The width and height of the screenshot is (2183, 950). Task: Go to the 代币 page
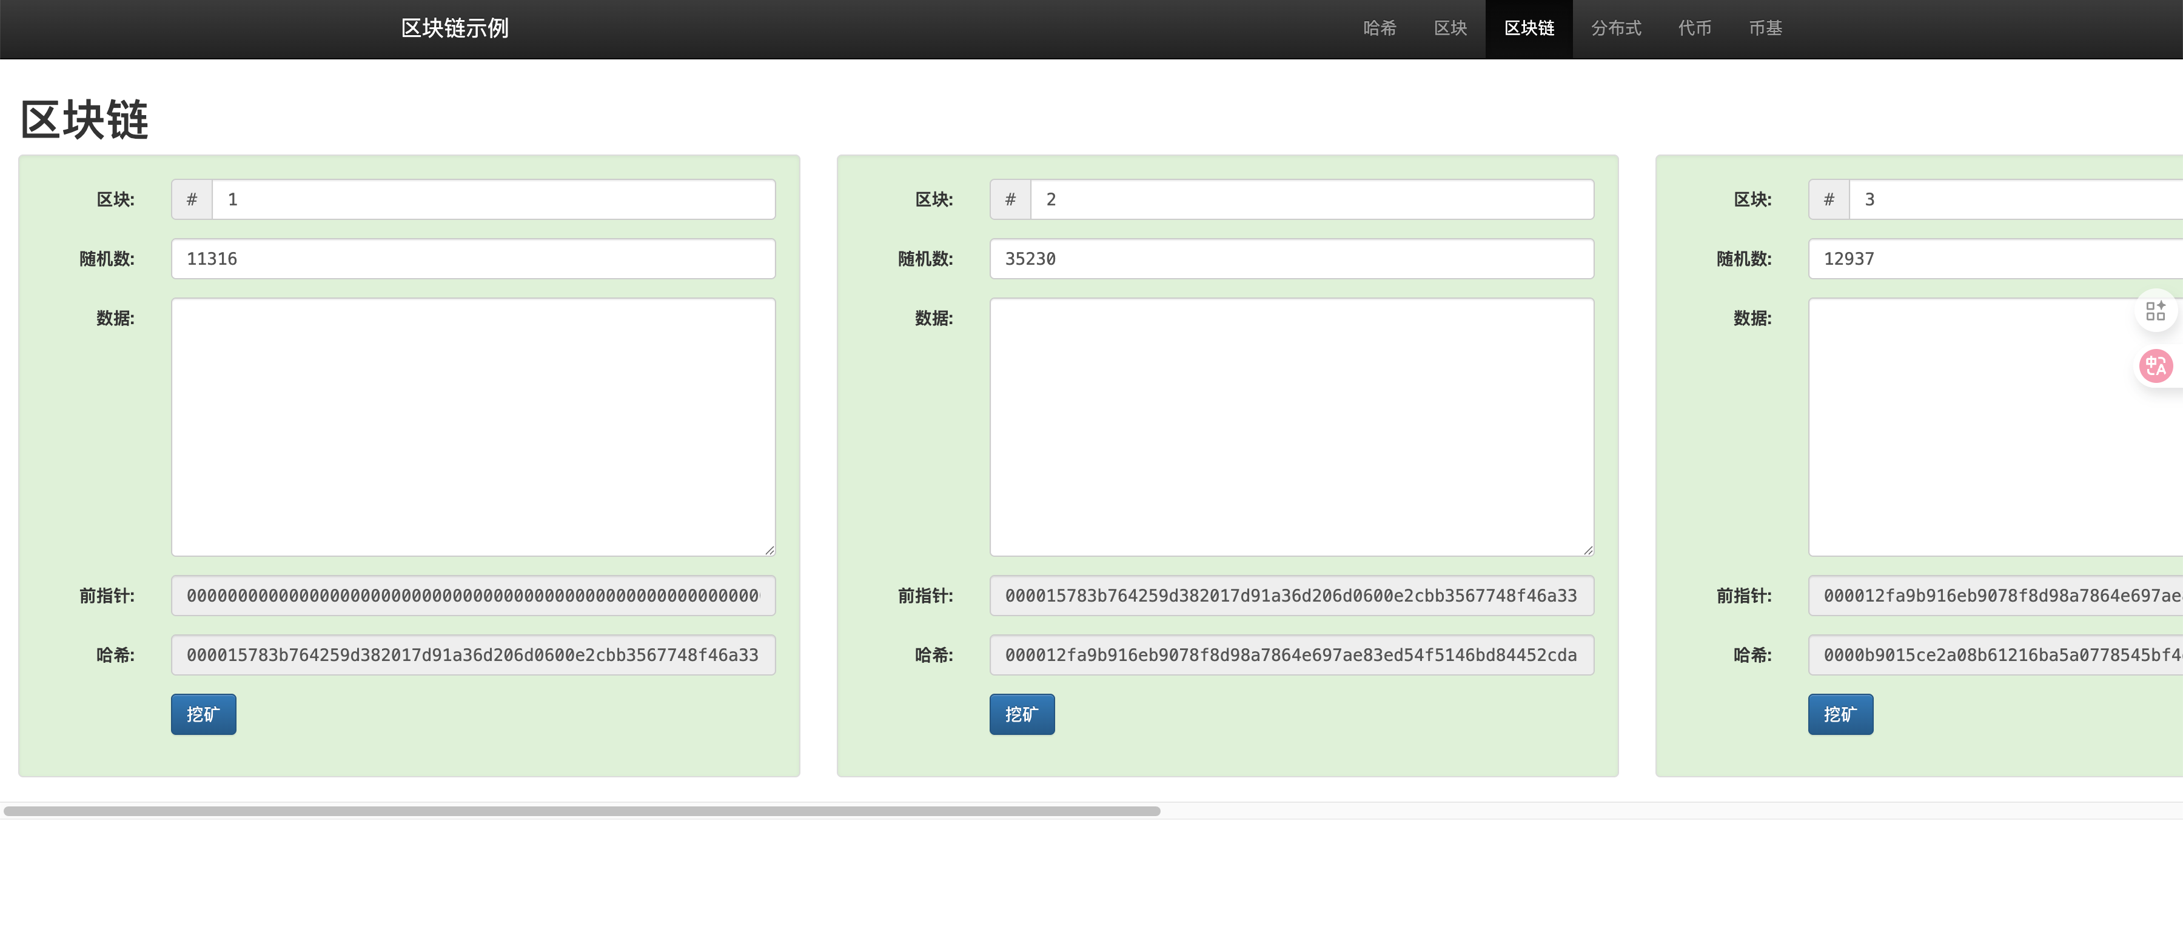(1694, 29)
